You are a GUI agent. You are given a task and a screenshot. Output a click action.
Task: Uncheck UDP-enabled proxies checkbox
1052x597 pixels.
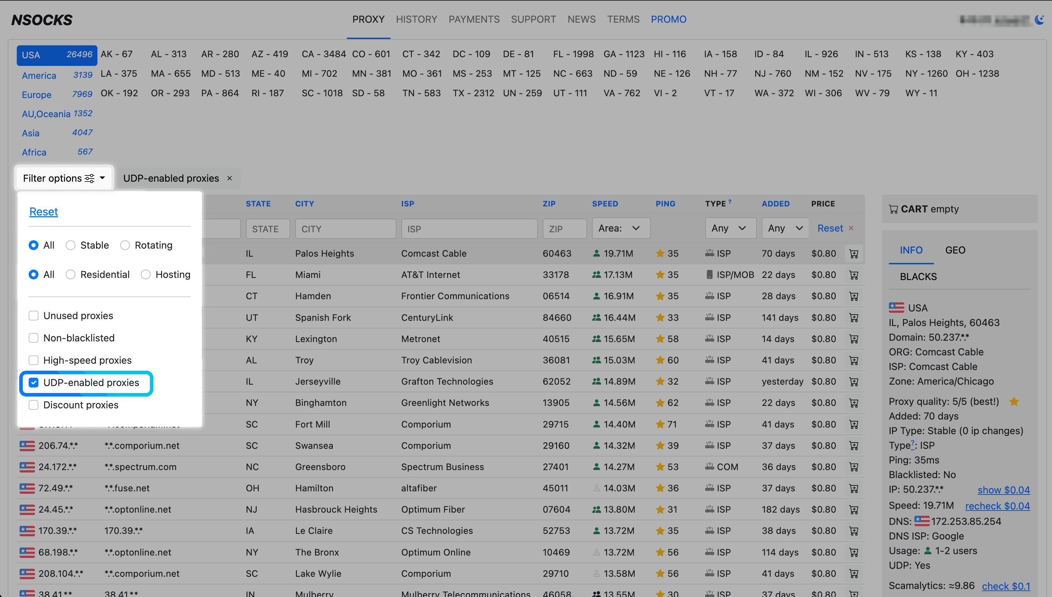(34, 383)
